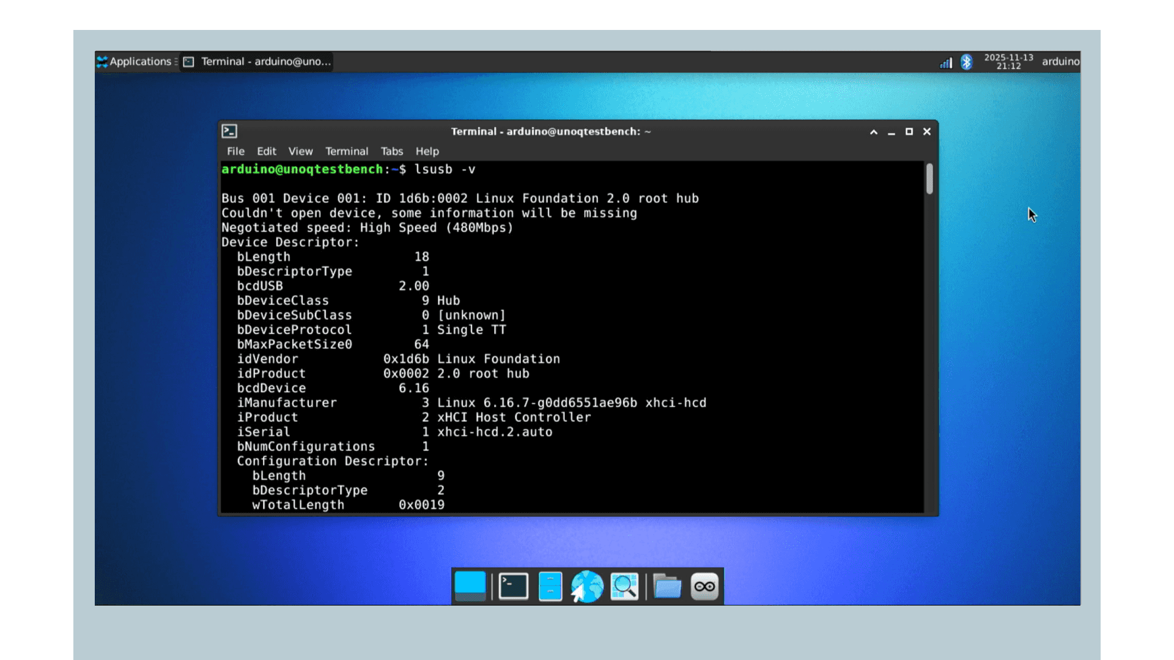Image resolution: width=1174 pixels, height=660 pixels.
Task: Click the show desktop dock icon
Action: [x=470, y=586]
